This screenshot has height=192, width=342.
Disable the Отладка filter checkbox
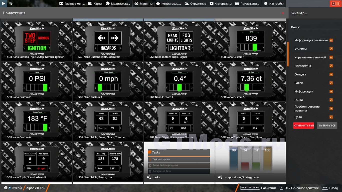coord(331,74)
